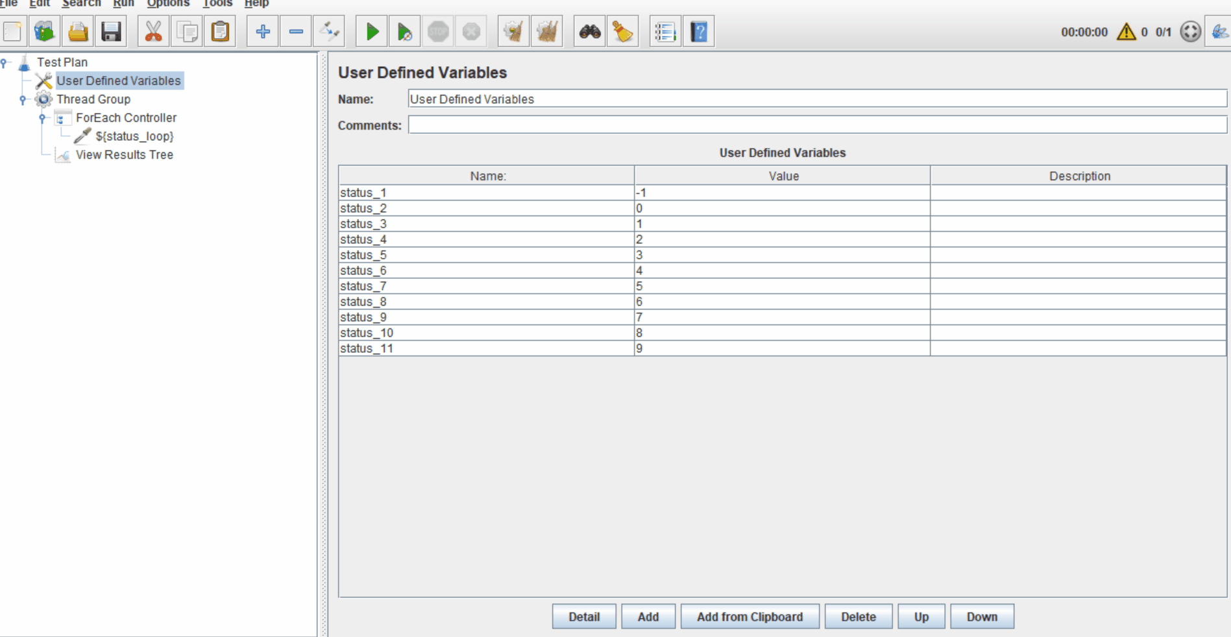Click the Paste clipboard icon

pyautogui.click(x=220, y=31)
